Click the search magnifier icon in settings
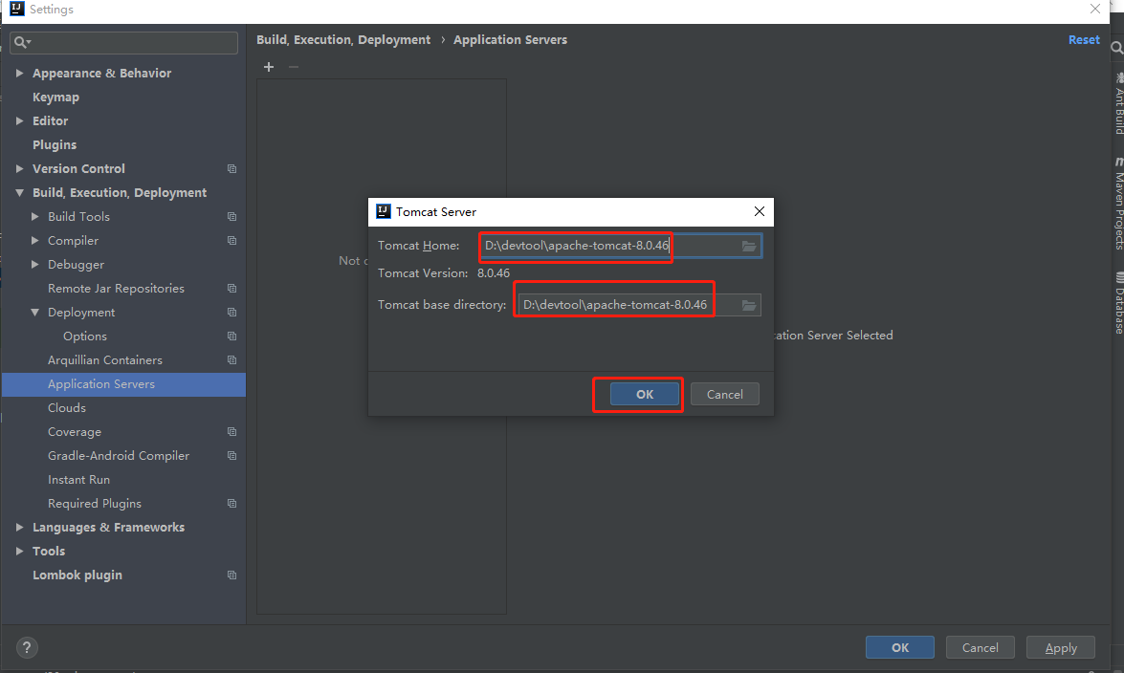Image resolution: width=1124 pixels, height=673 pixels. pos(22,42)
